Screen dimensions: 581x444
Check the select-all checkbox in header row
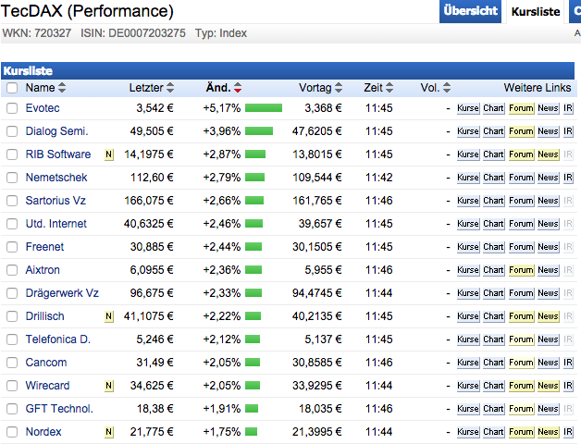coord(12,88)
